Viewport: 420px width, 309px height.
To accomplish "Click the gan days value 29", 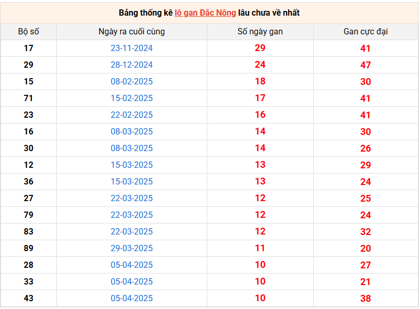I will pyautogui.click(x=260, y=48).
